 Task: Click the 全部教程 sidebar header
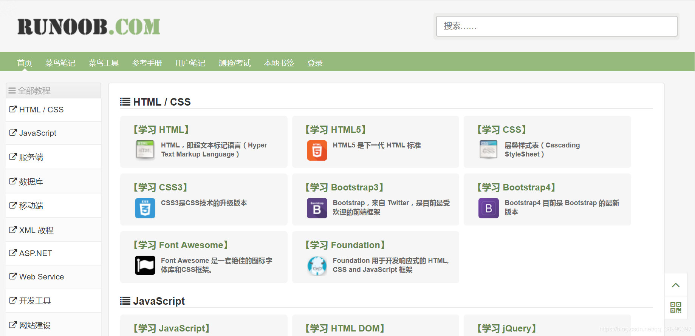coord(53,91)
